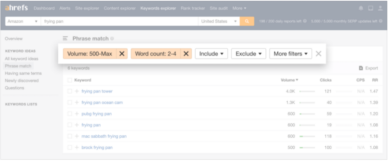Check the frying pan keyword row
This screenshot has height=161, width=388.
(x=70, y=125)
